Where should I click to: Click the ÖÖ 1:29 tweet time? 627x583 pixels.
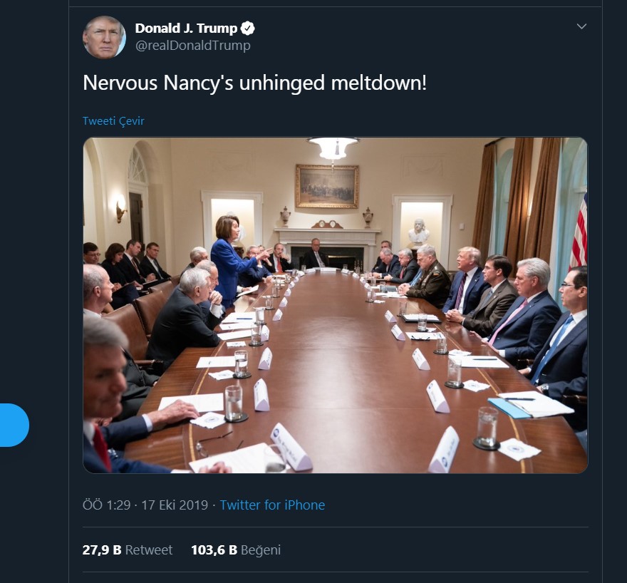coord(106,505)
